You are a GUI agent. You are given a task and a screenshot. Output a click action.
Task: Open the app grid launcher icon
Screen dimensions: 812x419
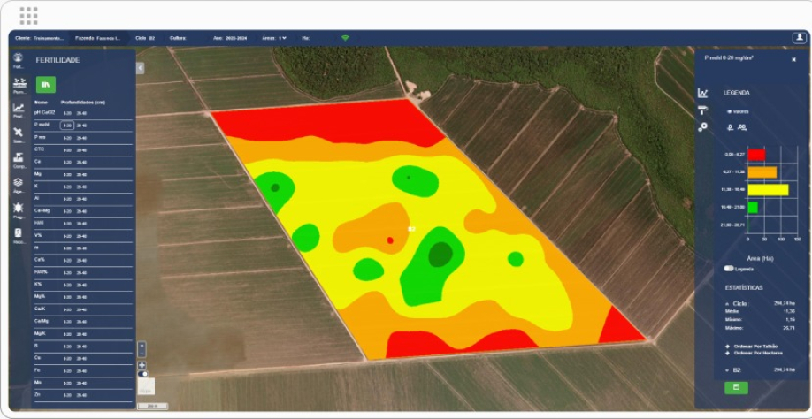point(28,16)
